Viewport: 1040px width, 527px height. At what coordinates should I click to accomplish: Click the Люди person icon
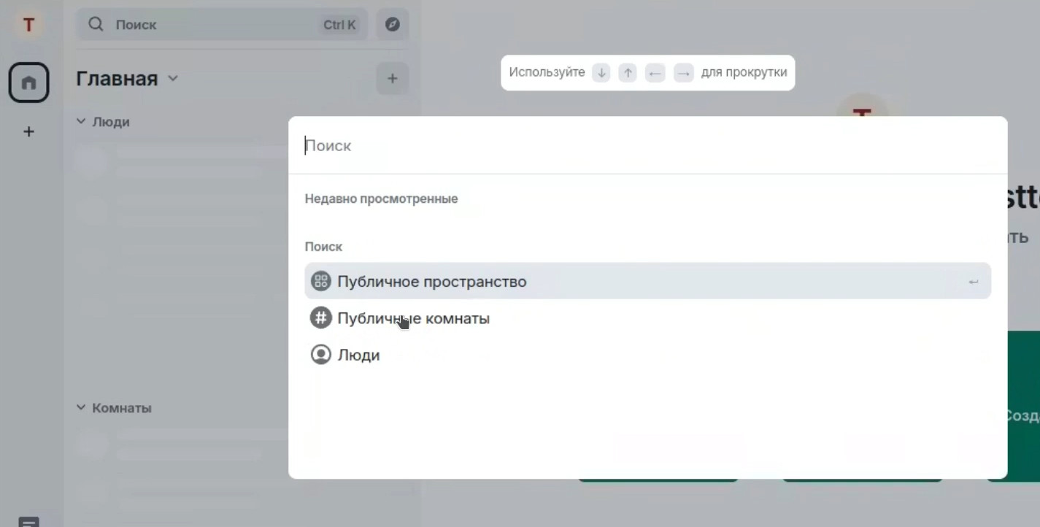click(x=321, y=355)
